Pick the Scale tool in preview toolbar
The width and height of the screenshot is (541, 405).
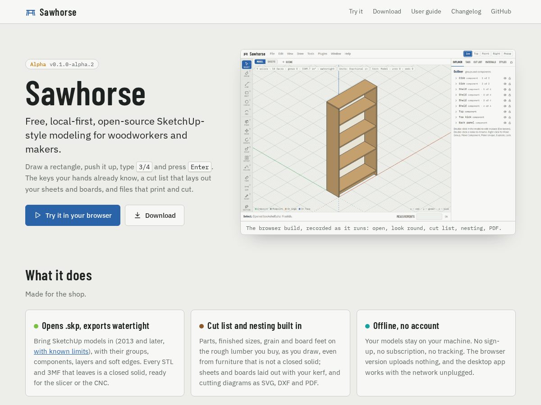pos(247,149)
